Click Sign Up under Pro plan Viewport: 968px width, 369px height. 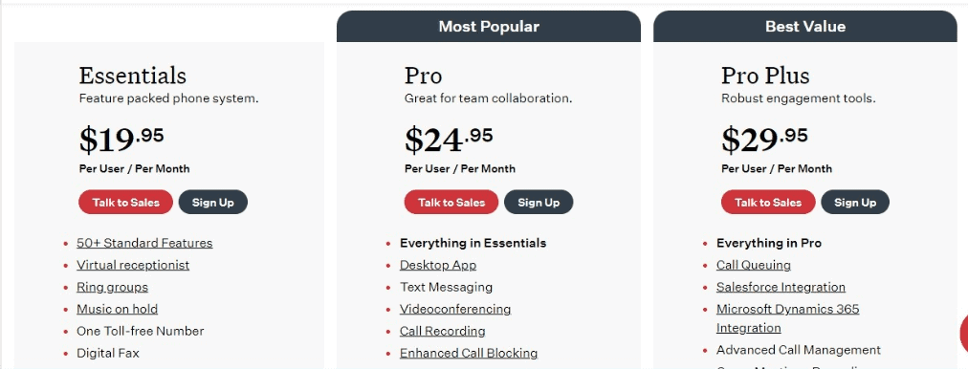539,203
